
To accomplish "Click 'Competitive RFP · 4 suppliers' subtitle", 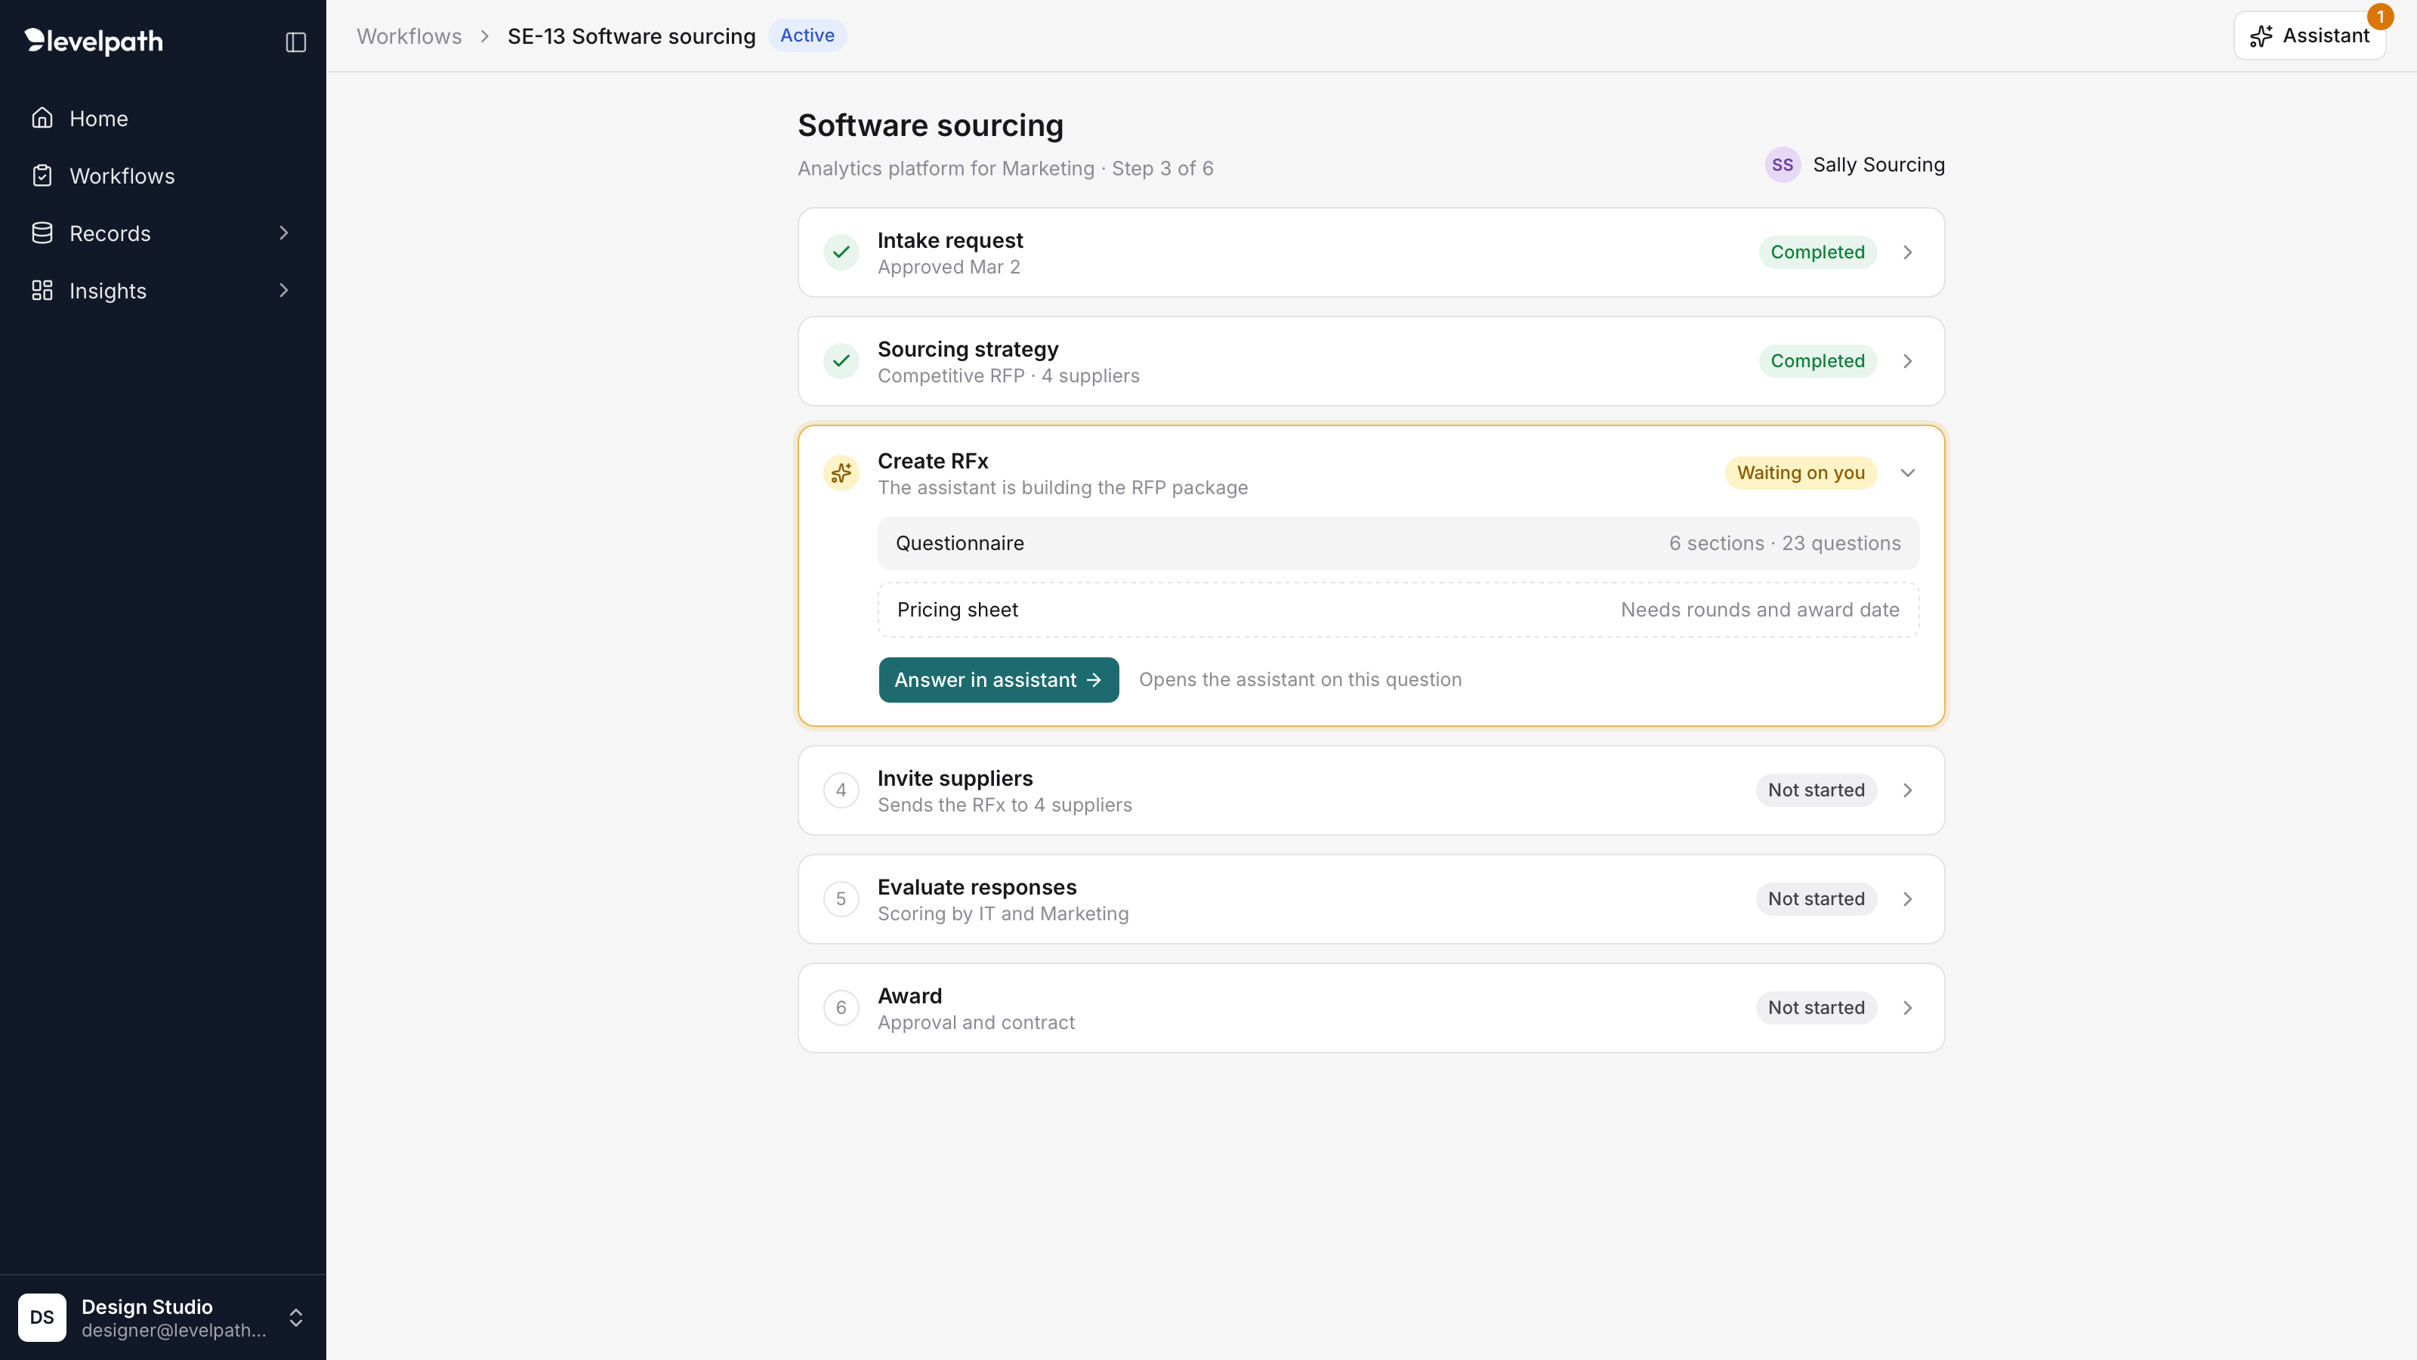I will click(x=1008, y=376).
